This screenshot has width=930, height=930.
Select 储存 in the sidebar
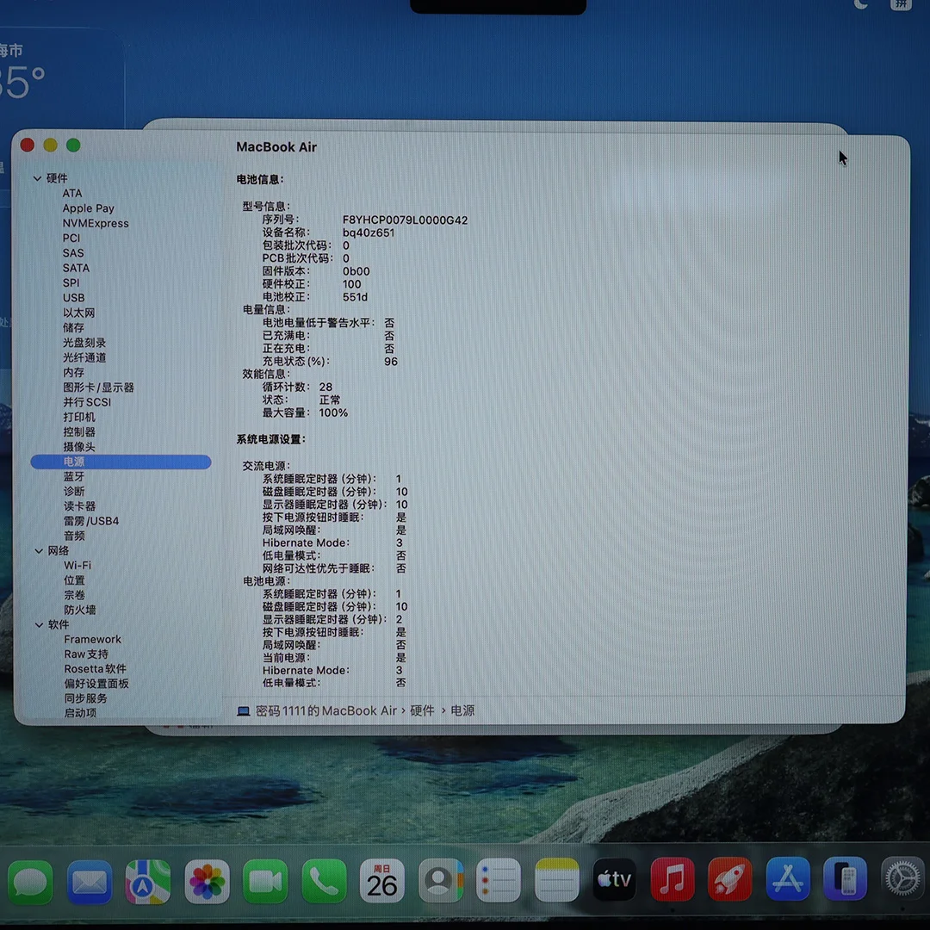73,327
